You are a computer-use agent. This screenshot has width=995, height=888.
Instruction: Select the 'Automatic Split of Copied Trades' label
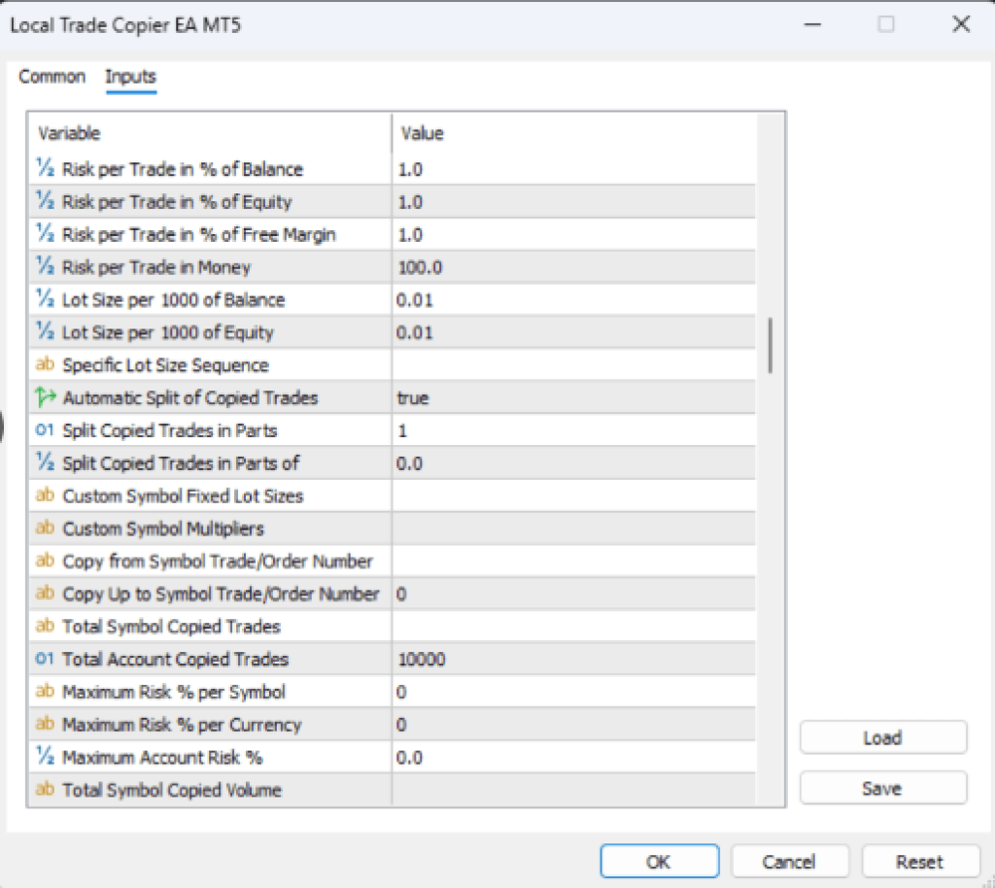point(189,397)
